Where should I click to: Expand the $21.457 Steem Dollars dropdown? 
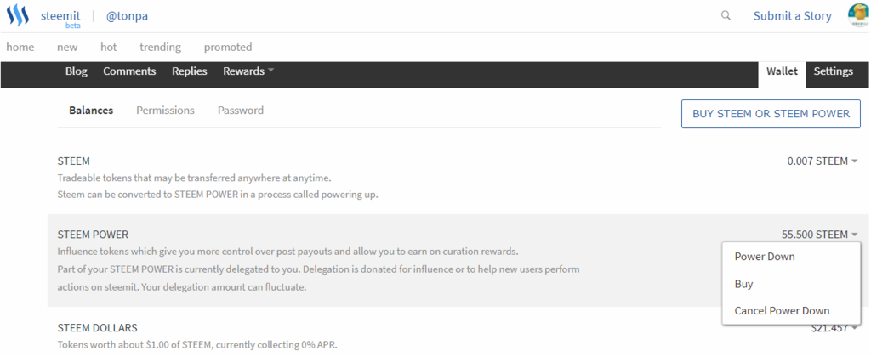pos(834,328)
